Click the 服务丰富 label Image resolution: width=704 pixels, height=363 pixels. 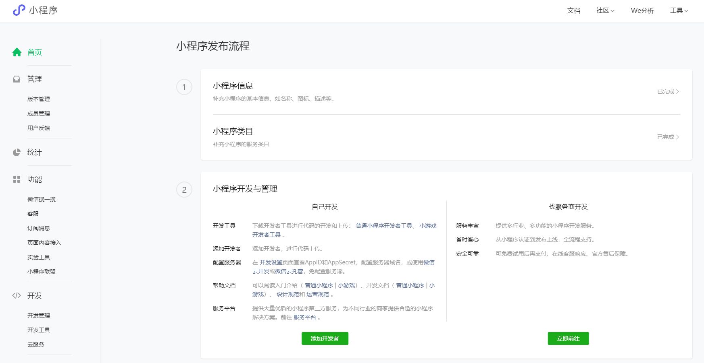[467, 226]
